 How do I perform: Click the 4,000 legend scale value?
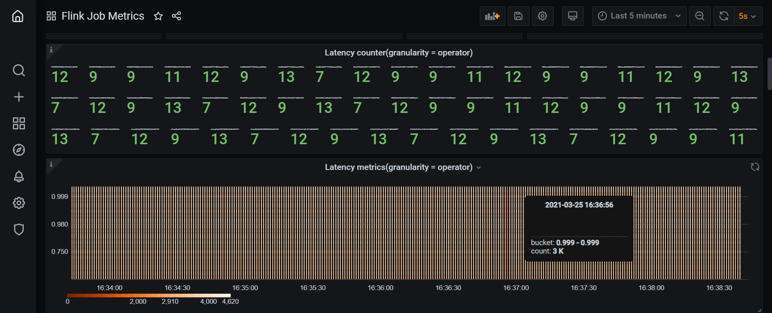pyautogui.click(x=208, y=301)
